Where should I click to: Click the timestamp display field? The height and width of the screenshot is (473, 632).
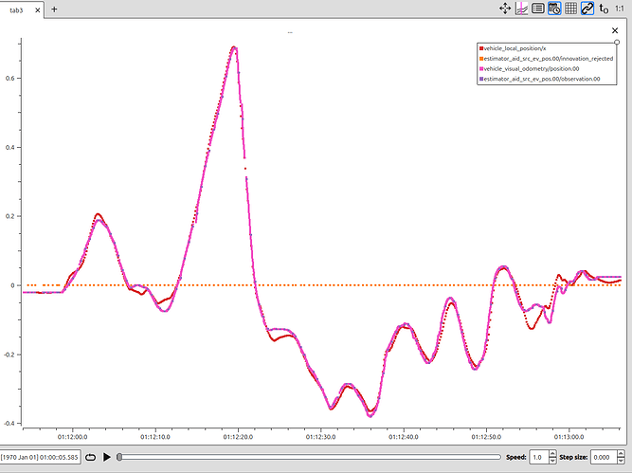pos(40,457)
